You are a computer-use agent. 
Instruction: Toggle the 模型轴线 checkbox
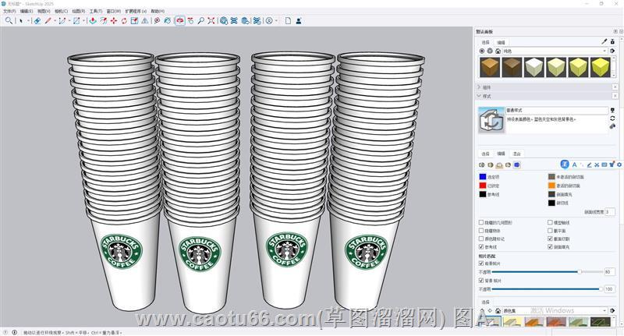click(x=550, y=222)
